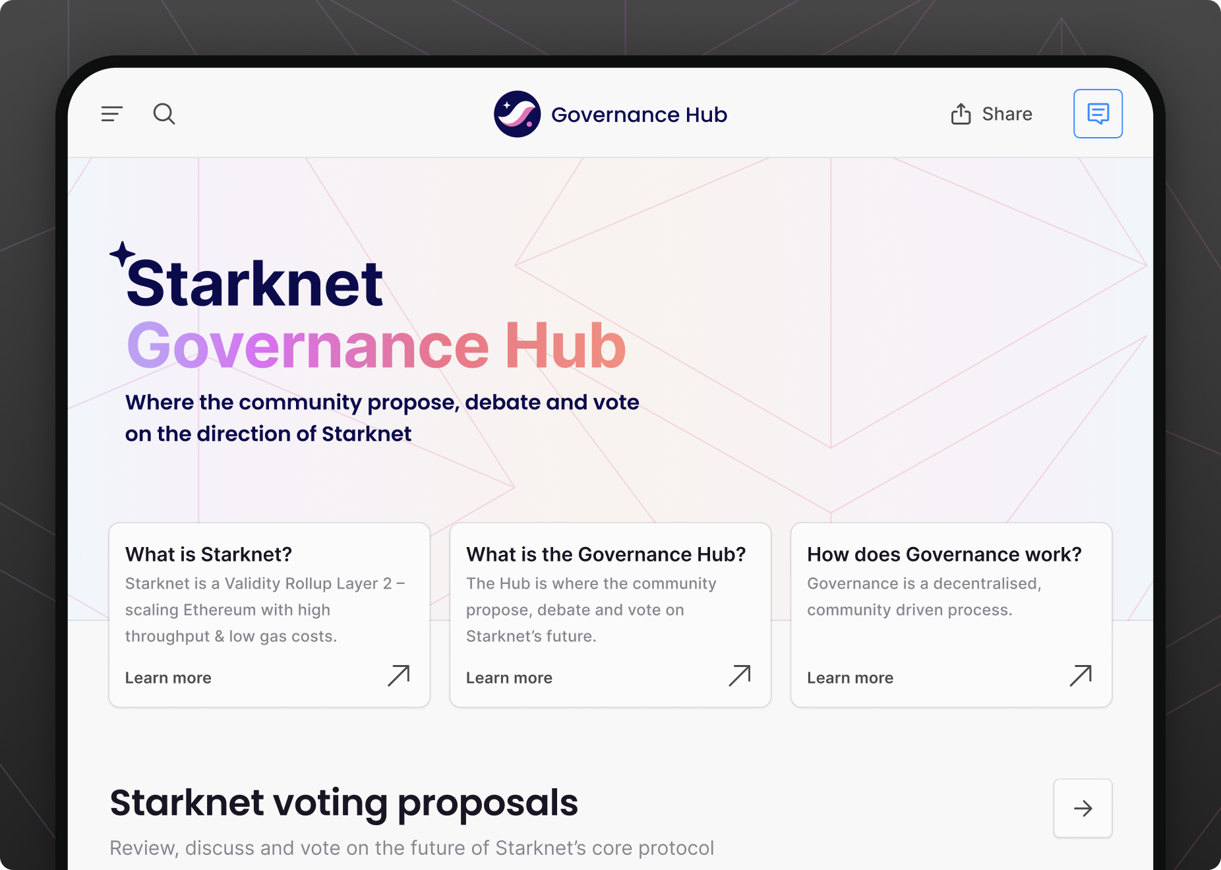Click the diagonal arrow on 'How does Governance work?' card
The width and height of the screenshot is (1221, 870).
click(x=1081, y=676)
